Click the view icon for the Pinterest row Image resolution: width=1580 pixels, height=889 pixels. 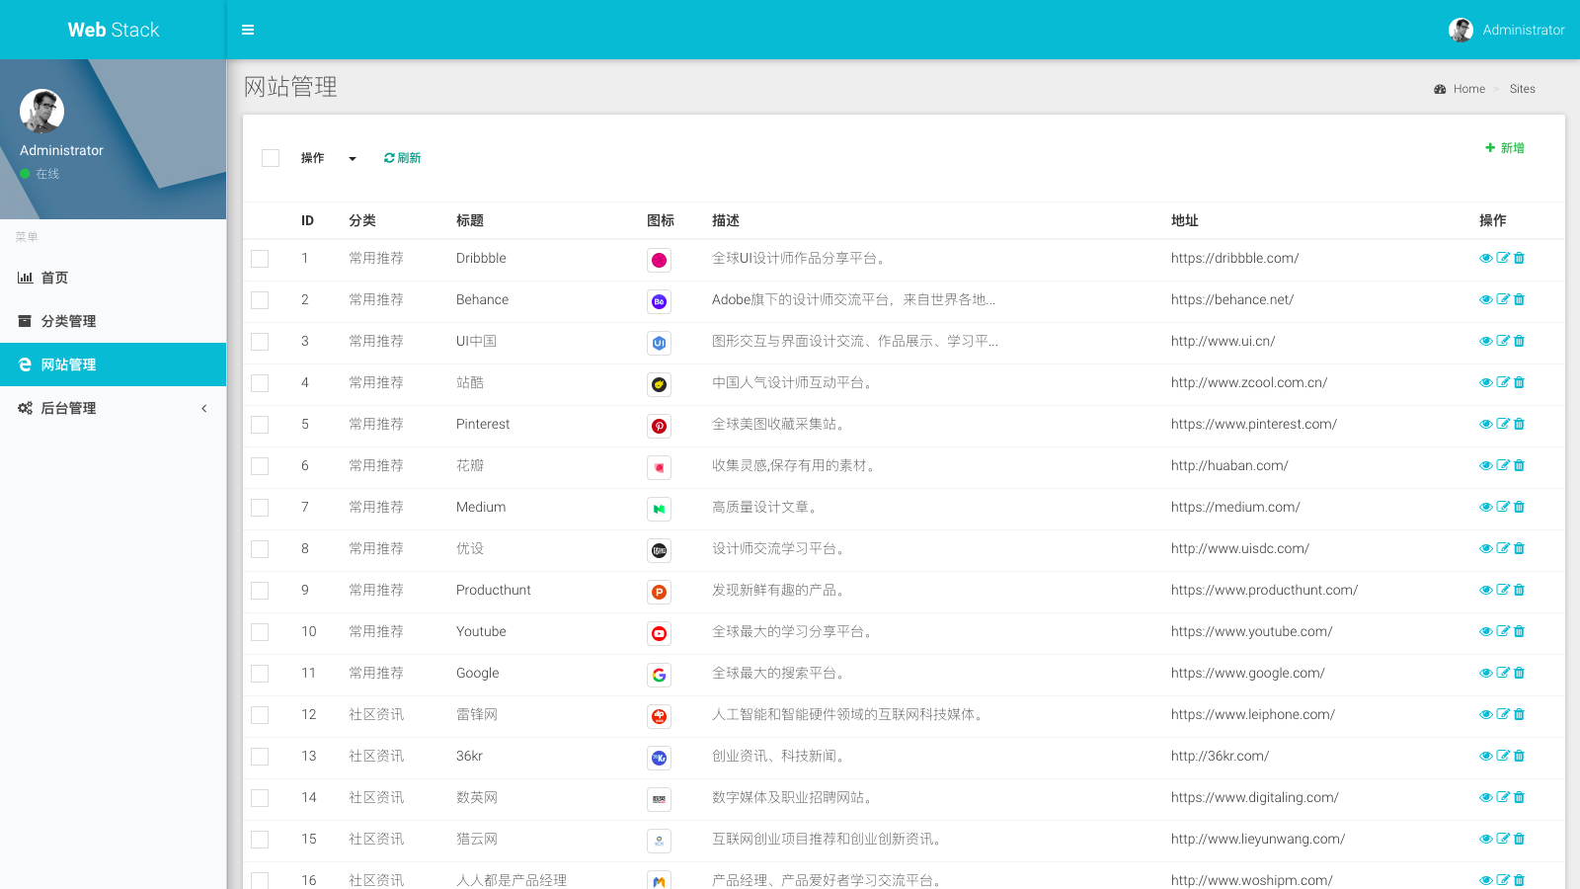coord(1485,424)
